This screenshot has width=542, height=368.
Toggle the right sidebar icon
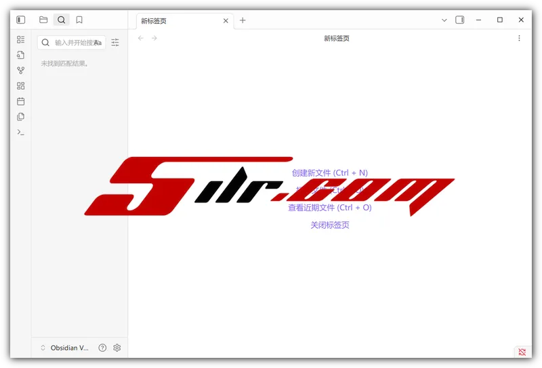click(x=460, y=20)
